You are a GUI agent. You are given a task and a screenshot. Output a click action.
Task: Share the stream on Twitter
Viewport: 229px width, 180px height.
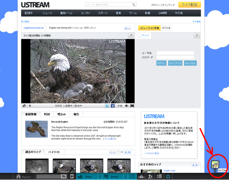(107, 106)
